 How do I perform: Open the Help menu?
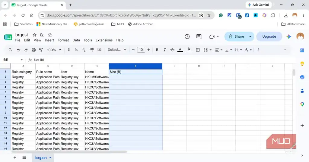click(x=120, y=40)
